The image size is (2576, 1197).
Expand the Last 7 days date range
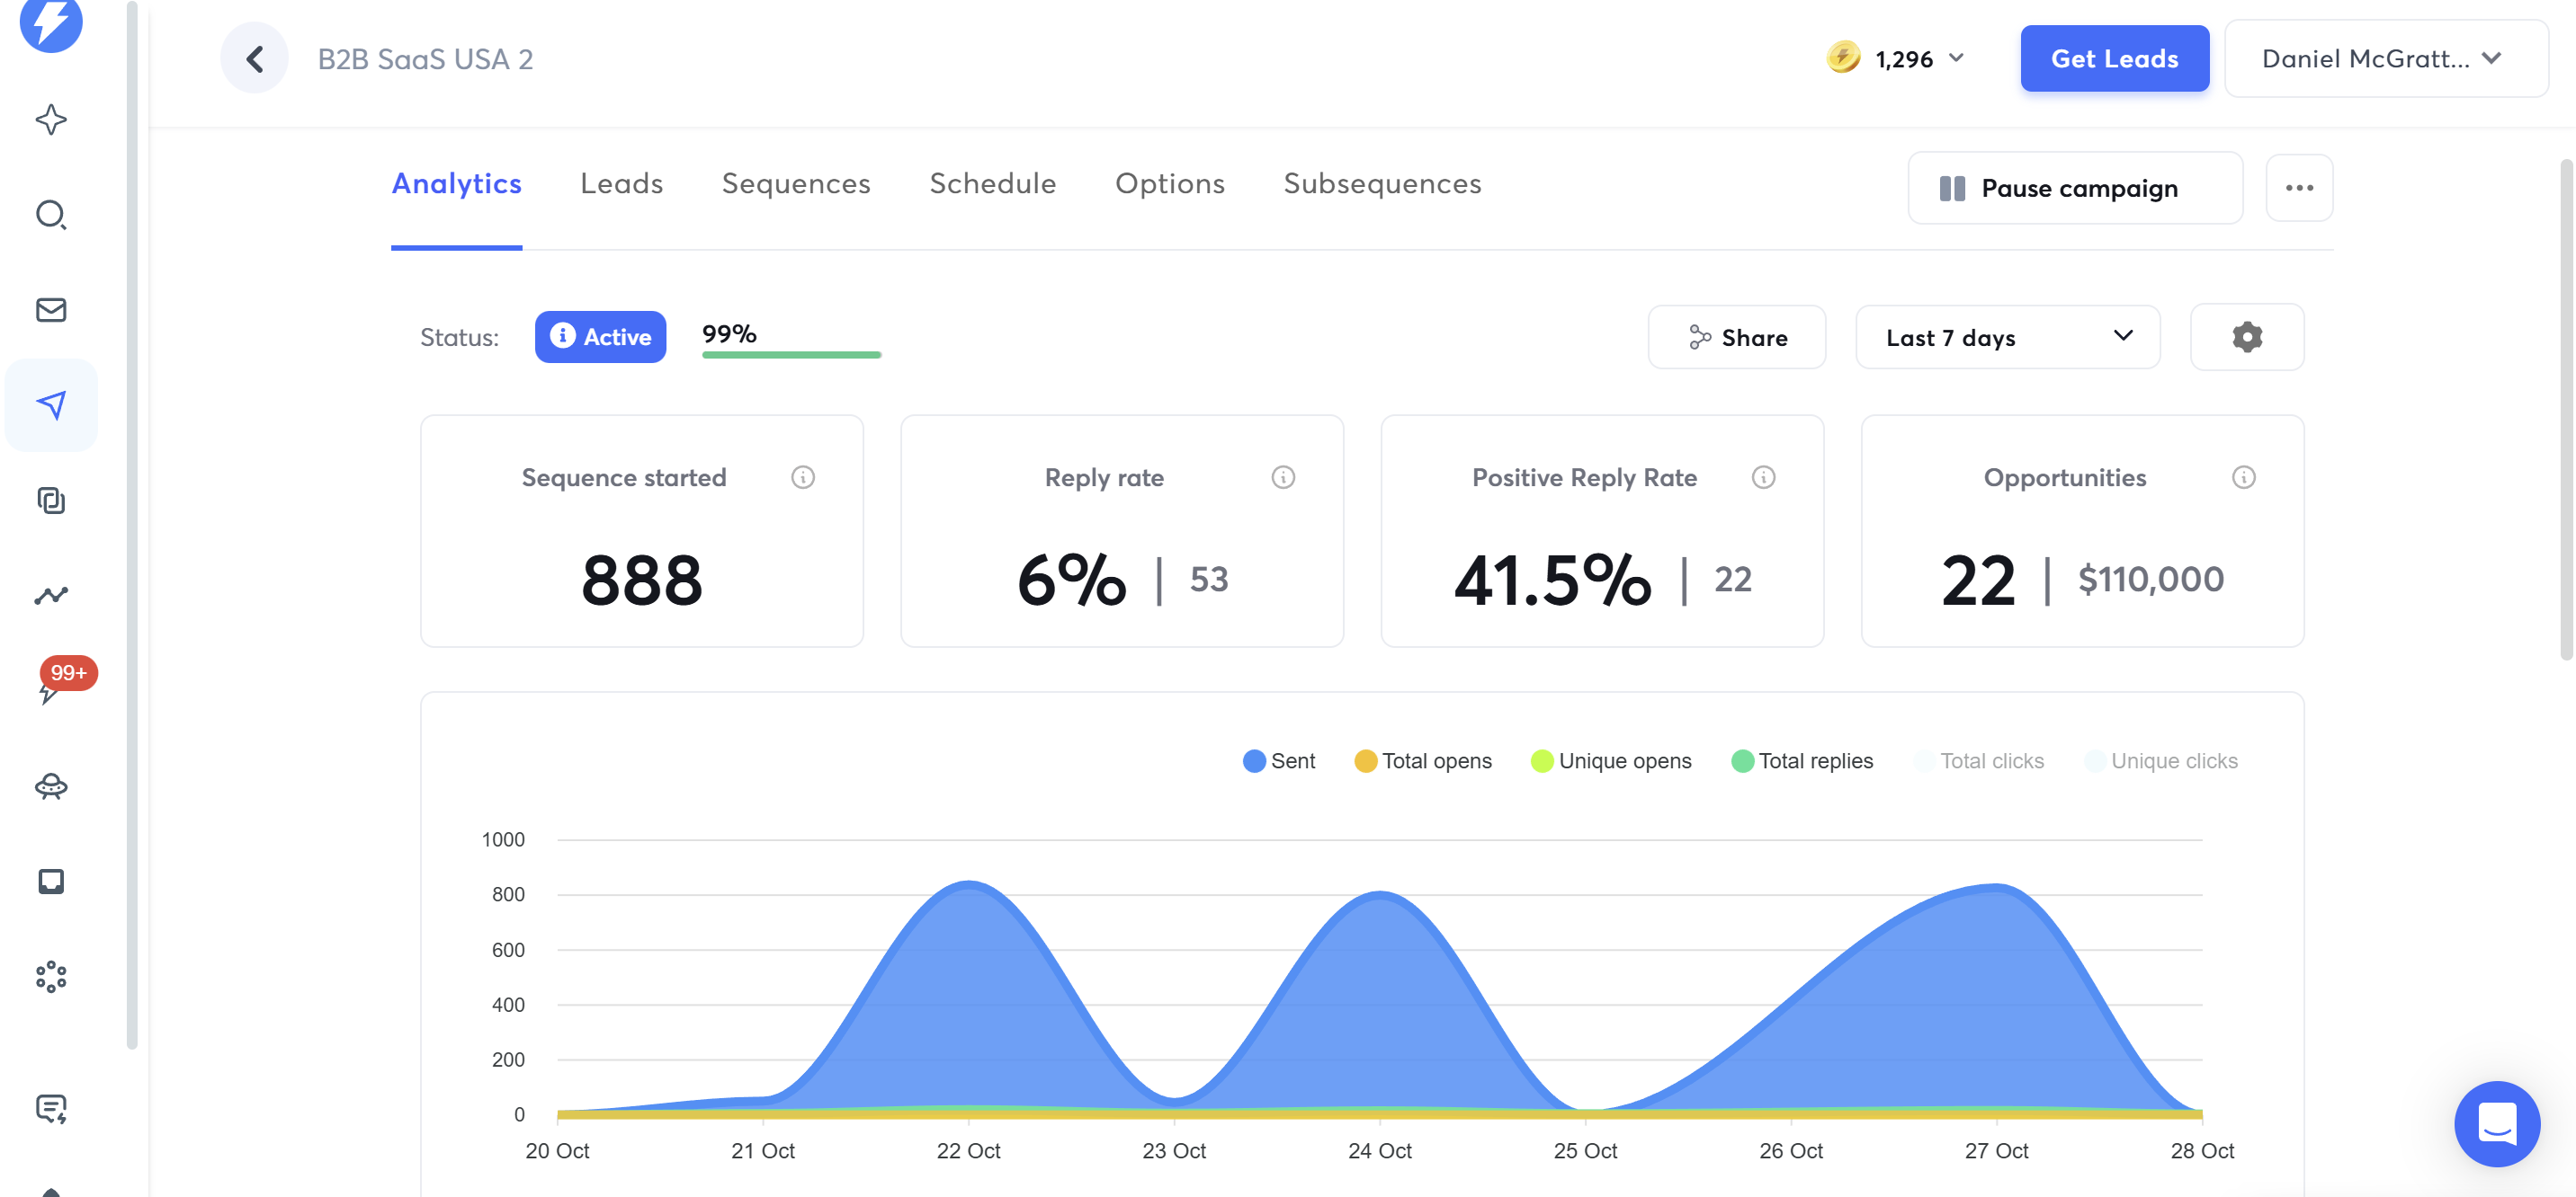click(2007, 337)
